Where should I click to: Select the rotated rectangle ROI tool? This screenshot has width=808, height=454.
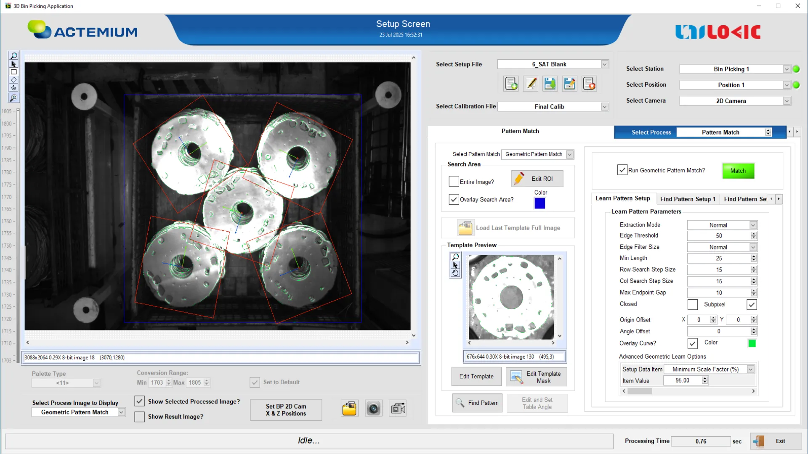[x=13, y=80]
